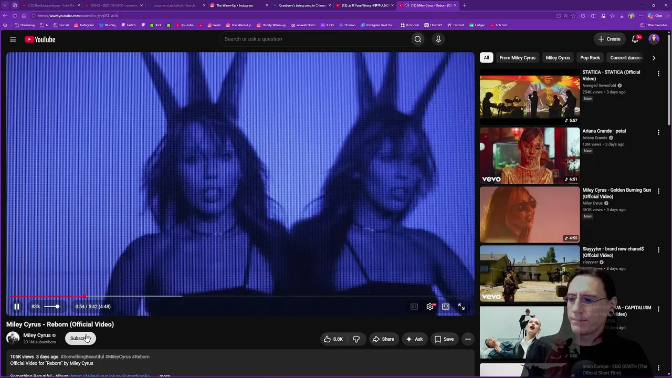
Task: Toggle closed captions on the video
Action: (x=414, y=307)
